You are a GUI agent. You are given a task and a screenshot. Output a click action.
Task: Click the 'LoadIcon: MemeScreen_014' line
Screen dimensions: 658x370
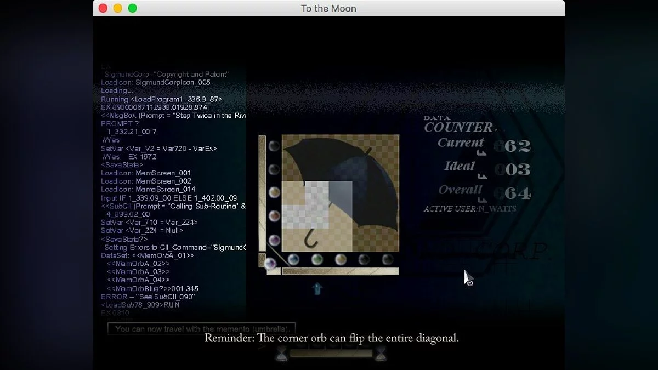pyautogui.click(x=147, y=190)
